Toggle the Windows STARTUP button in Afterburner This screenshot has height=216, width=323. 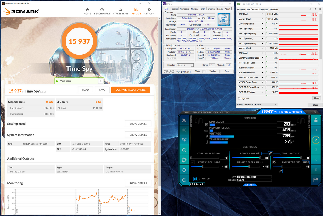(196, 179)
